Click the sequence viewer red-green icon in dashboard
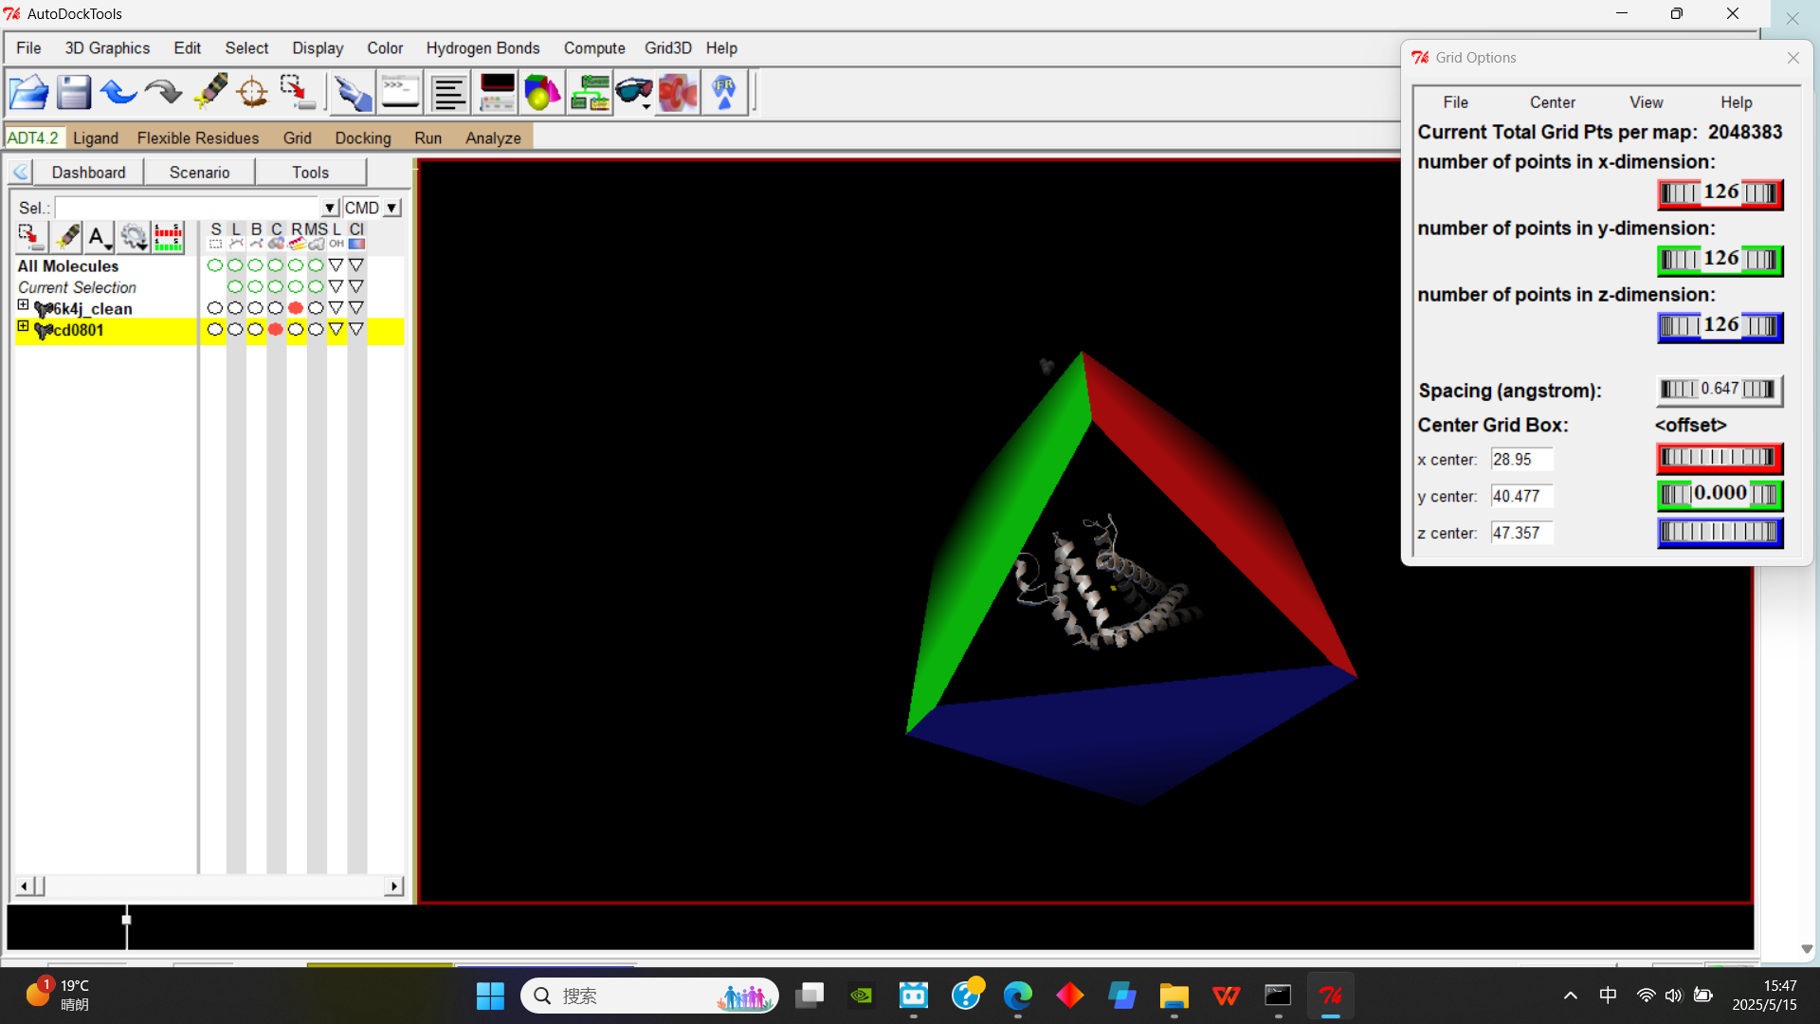The image size is (1820, 1024). click(x=168, y=237)
